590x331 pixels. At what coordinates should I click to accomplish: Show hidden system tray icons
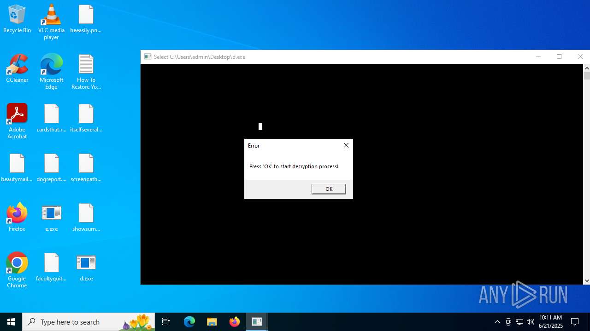coord(497,322)
